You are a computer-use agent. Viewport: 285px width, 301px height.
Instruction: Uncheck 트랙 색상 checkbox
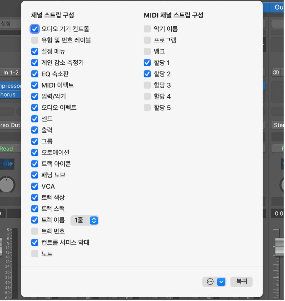tap(35, 197)
